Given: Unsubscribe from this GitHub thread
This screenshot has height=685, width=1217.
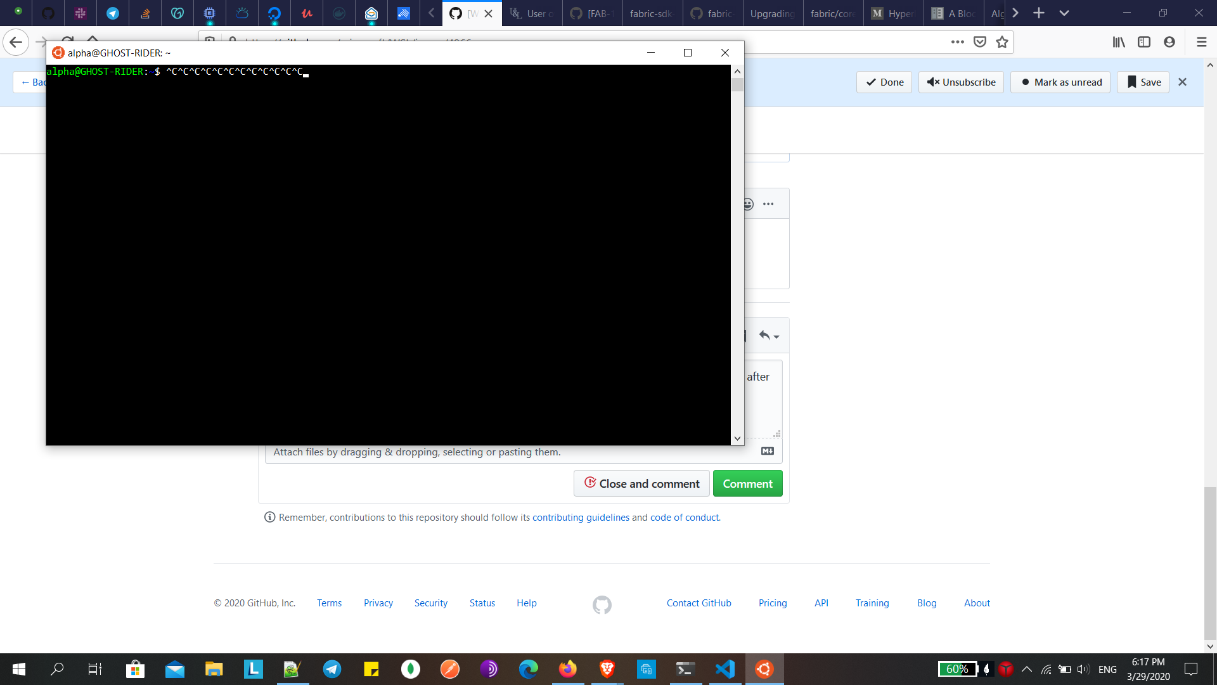Looking at the screenshot, I should tap(960, 82).
